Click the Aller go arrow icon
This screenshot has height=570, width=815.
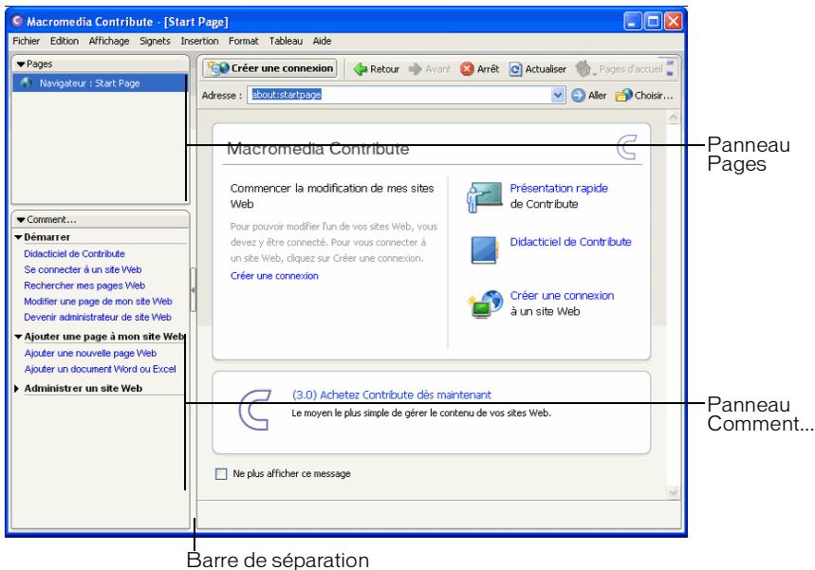click(x=578, y=96)
